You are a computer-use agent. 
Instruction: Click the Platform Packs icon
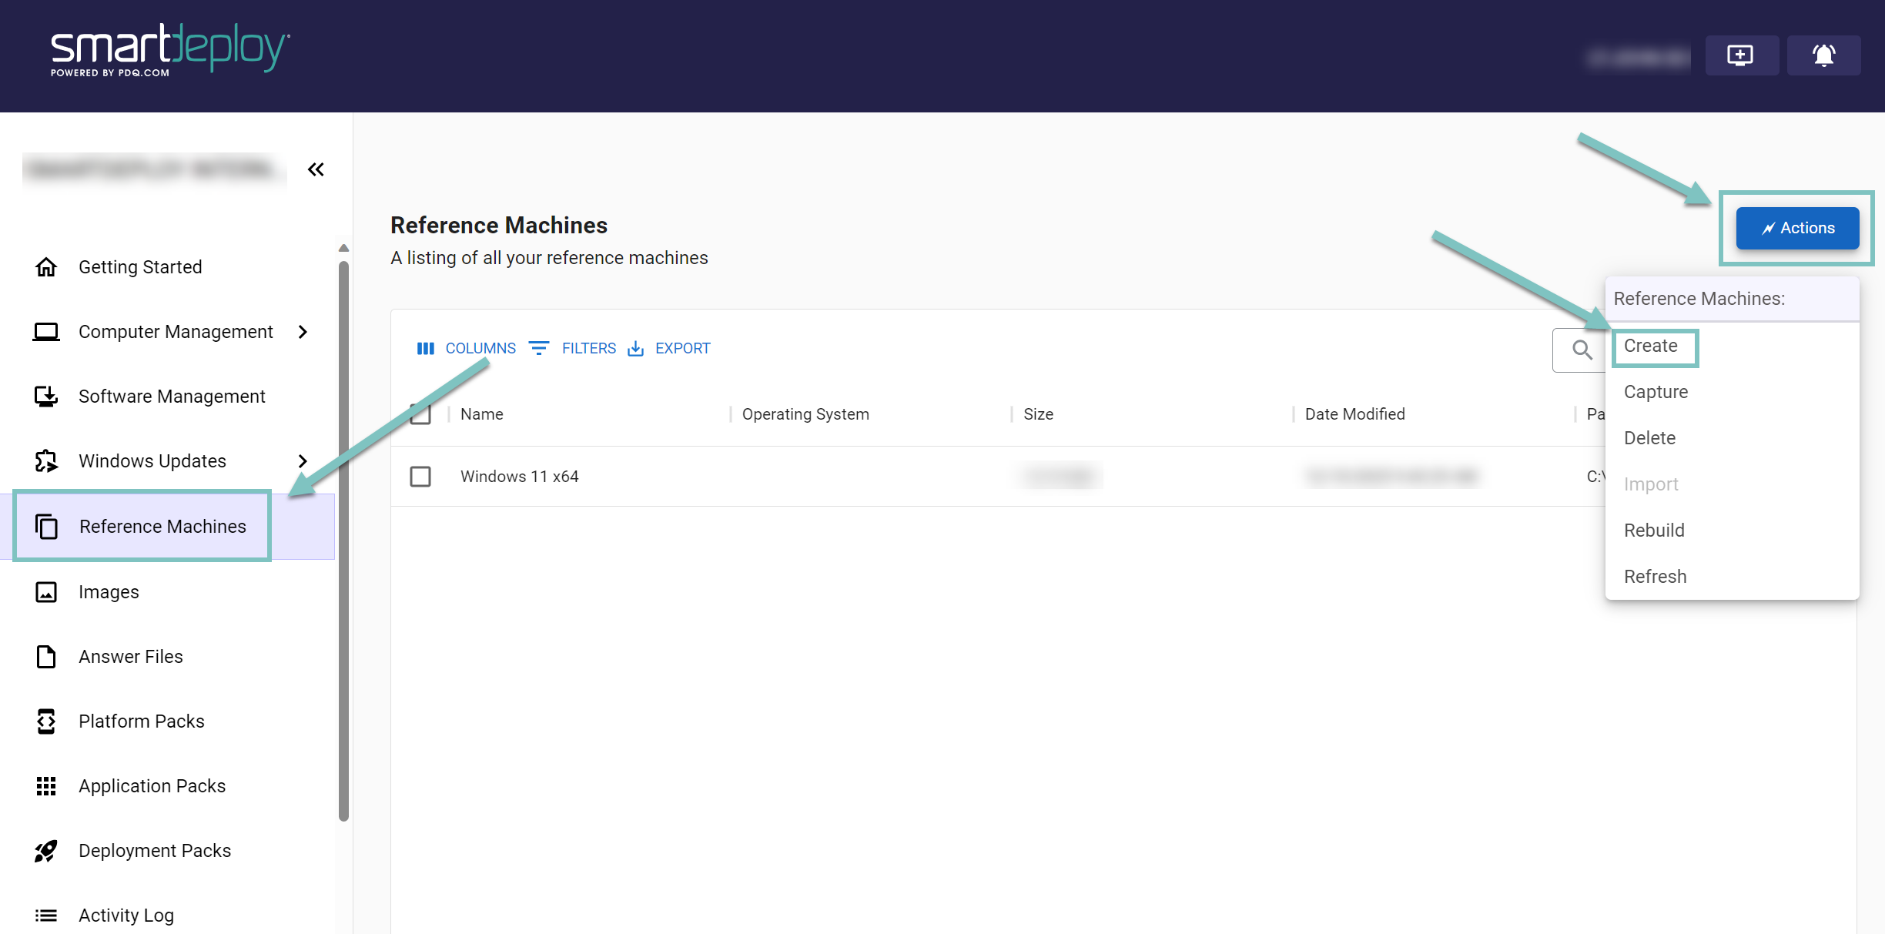[46, 721]
